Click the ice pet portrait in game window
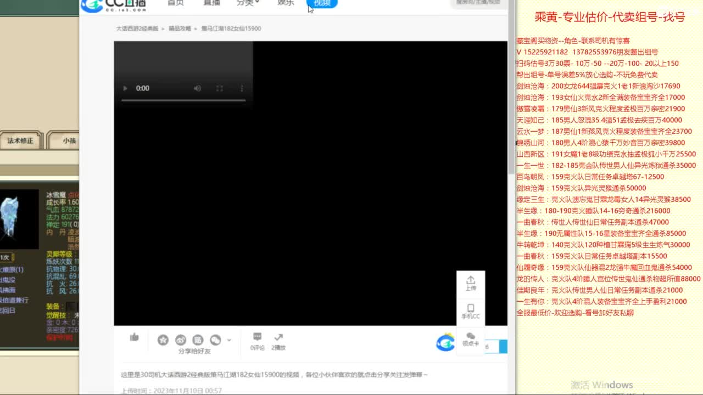Screen dimensions: 703x395 tap(19, 219)
